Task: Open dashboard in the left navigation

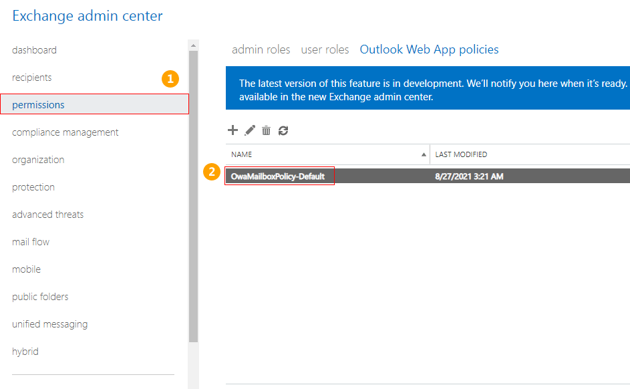Action: (x=34, y=50)
